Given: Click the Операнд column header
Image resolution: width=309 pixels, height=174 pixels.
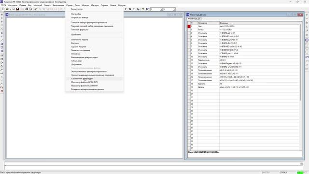Looking at the screenshot, I should click(x=259, y=23).
